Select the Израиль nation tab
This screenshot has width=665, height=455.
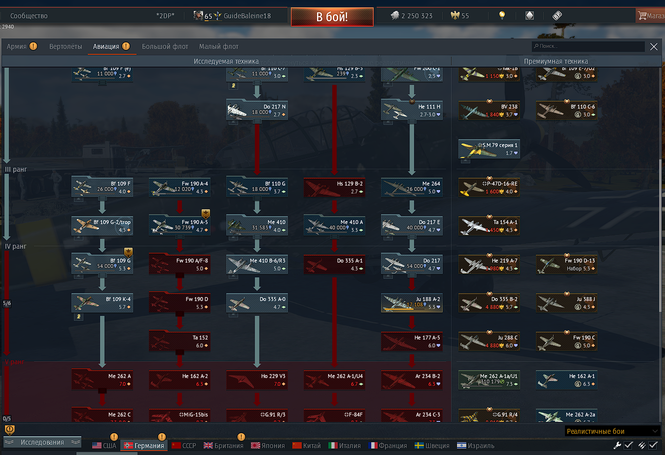point(476,446)
